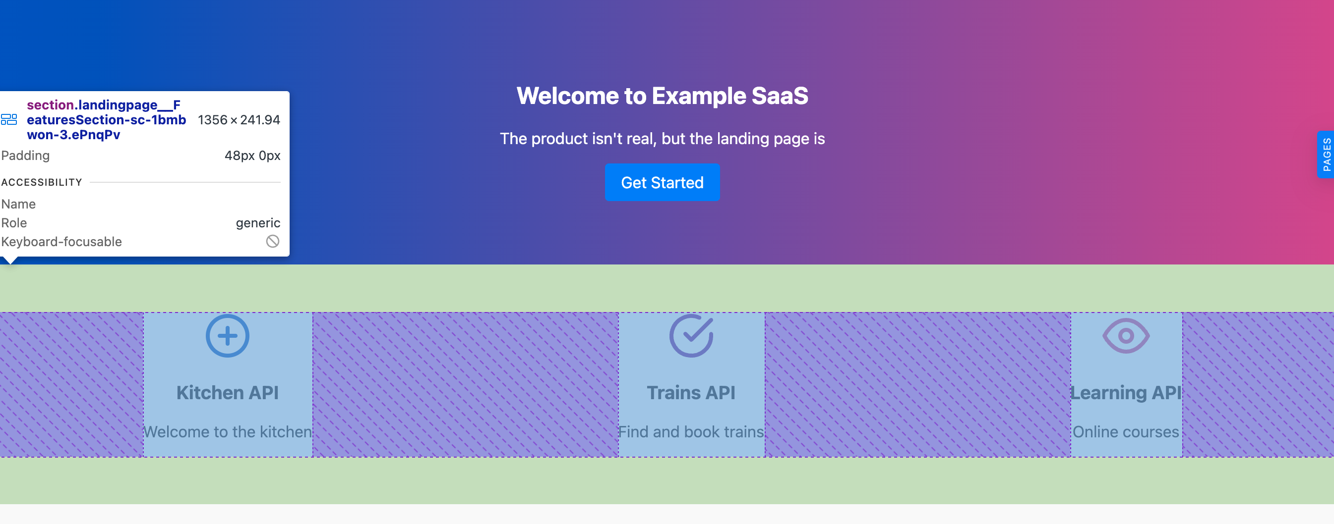Click the 1356 × 241.94 dimensions label
The height and width of the screenshot is (524, 1334).
239,120
